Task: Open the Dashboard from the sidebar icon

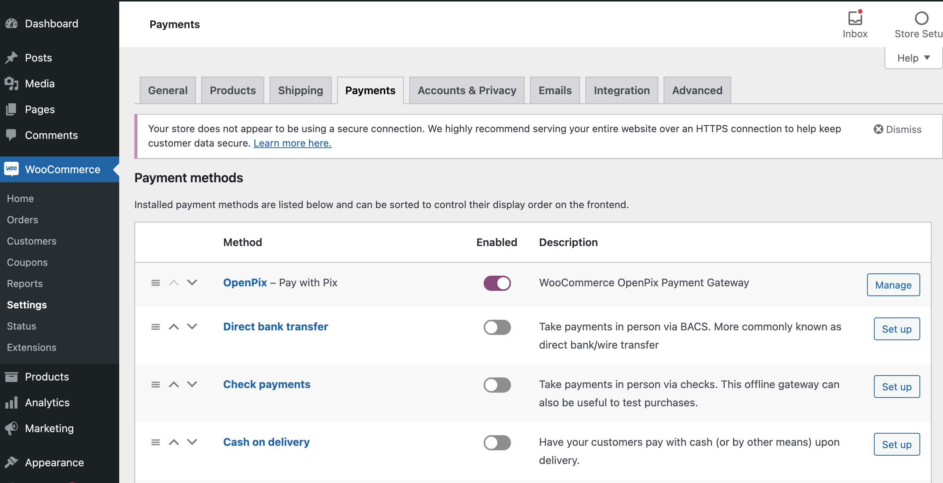Action: (x=11, y=24)
